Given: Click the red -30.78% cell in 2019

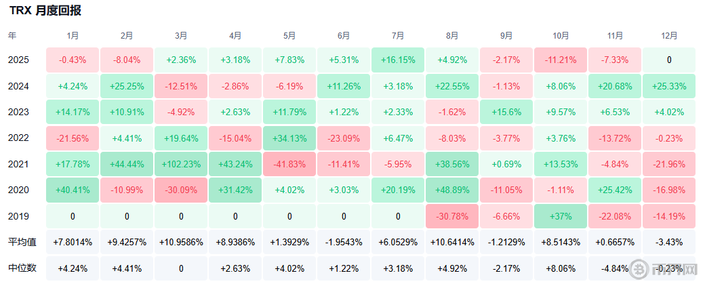Looking at the screenshot, I should click(452, 216).
